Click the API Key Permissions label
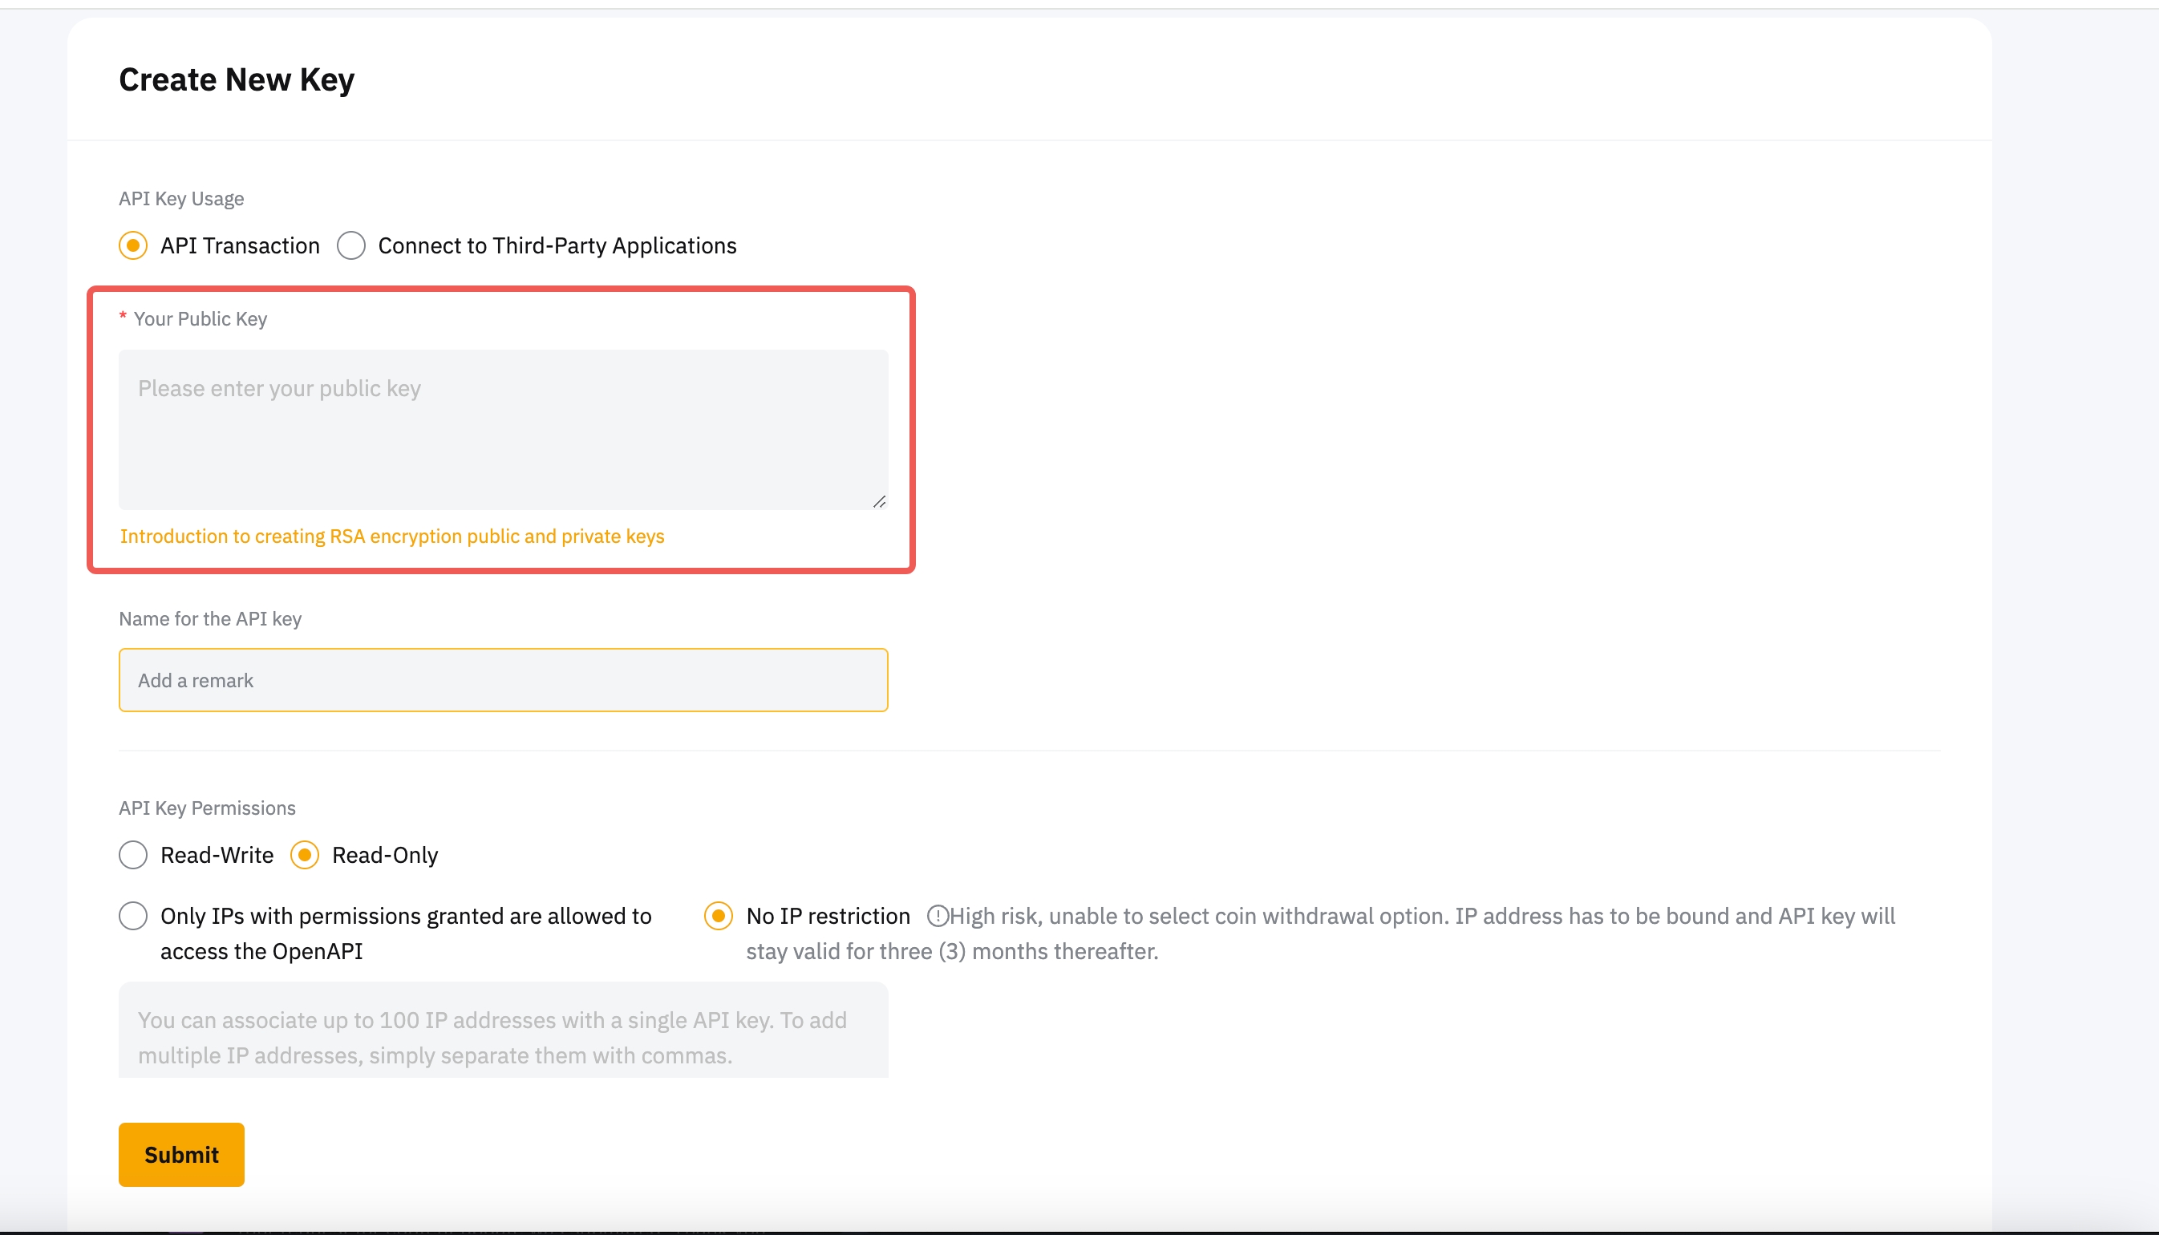Image resolution: width=2159 pixels, height=1235 pixels. coord(207,808)
